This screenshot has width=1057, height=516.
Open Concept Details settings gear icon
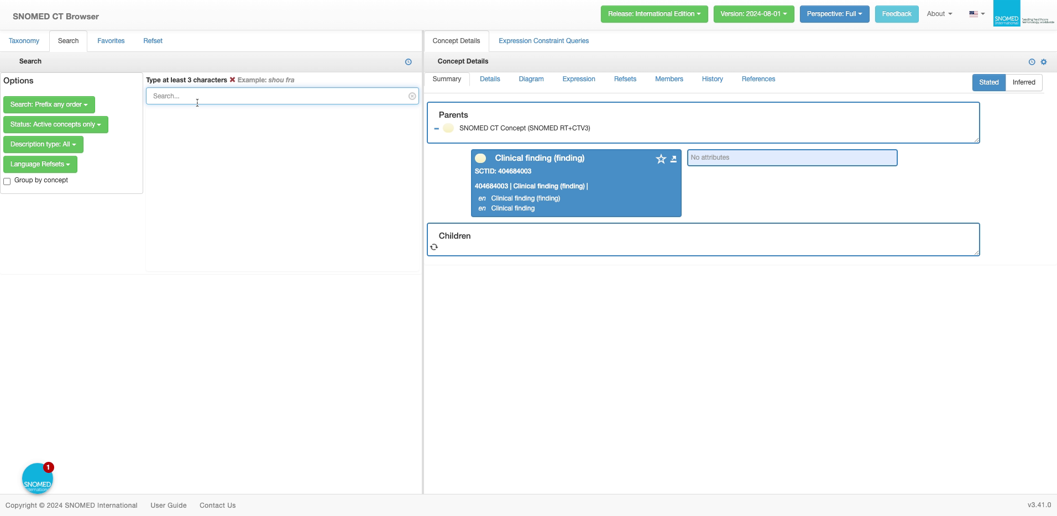click(x=1044, y=62)
